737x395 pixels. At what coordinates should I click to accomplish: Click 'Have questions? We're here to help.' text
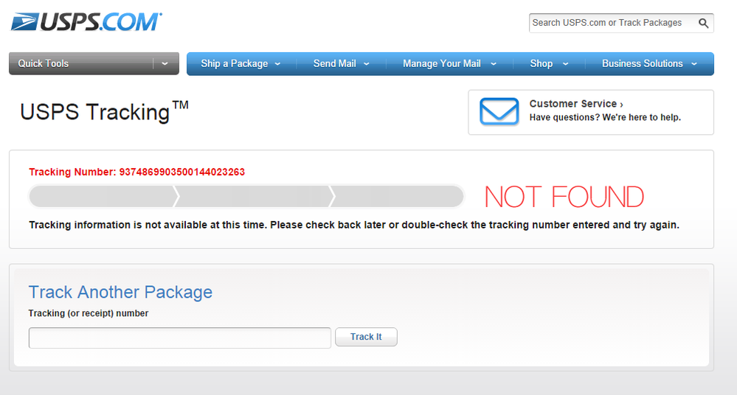[605, 117]
